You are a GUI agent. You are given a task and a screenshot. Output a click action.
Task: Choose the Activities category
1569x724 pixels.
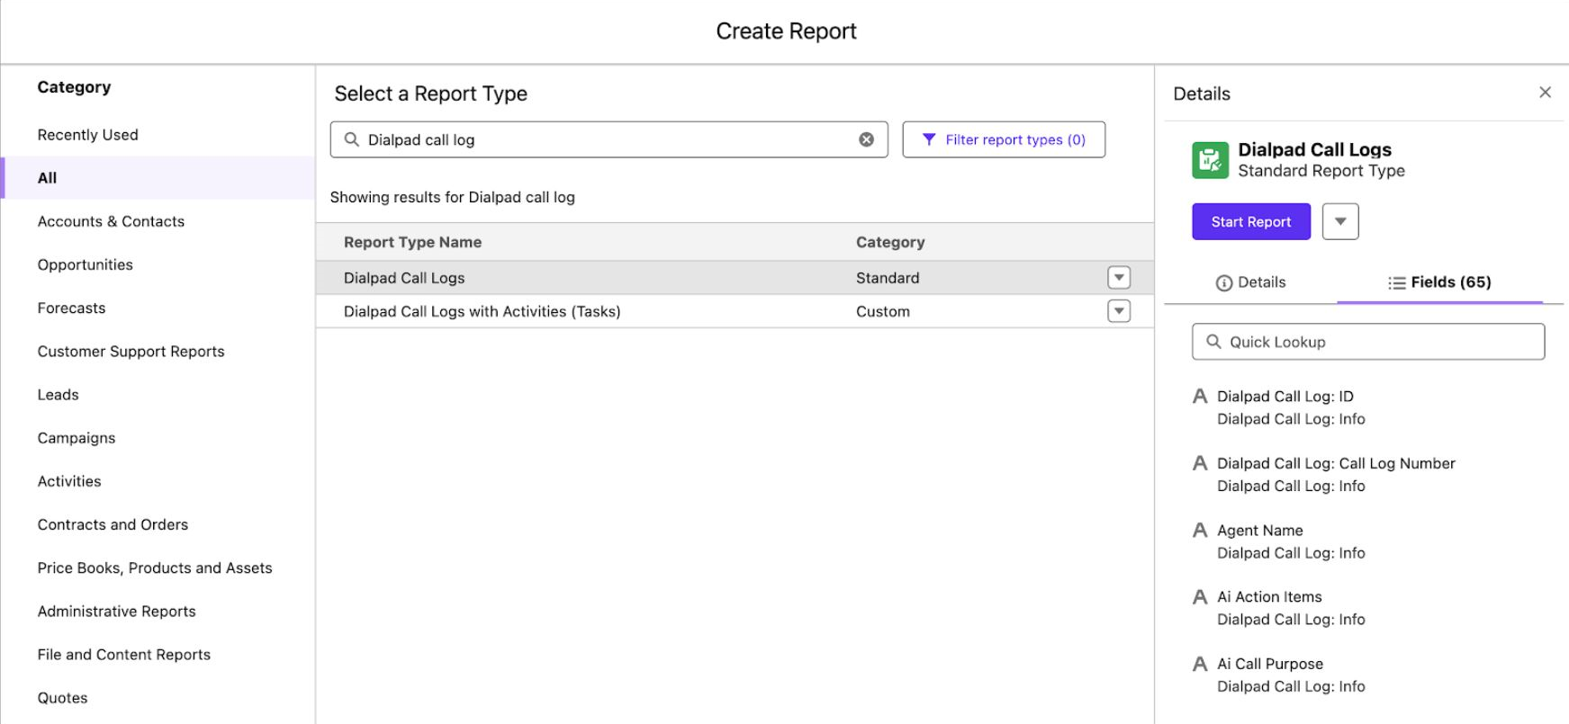69,481
